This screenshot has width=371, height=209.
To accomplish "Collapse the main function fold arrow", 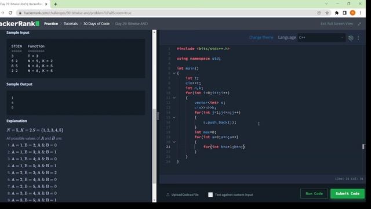I will tap(174, 73).
